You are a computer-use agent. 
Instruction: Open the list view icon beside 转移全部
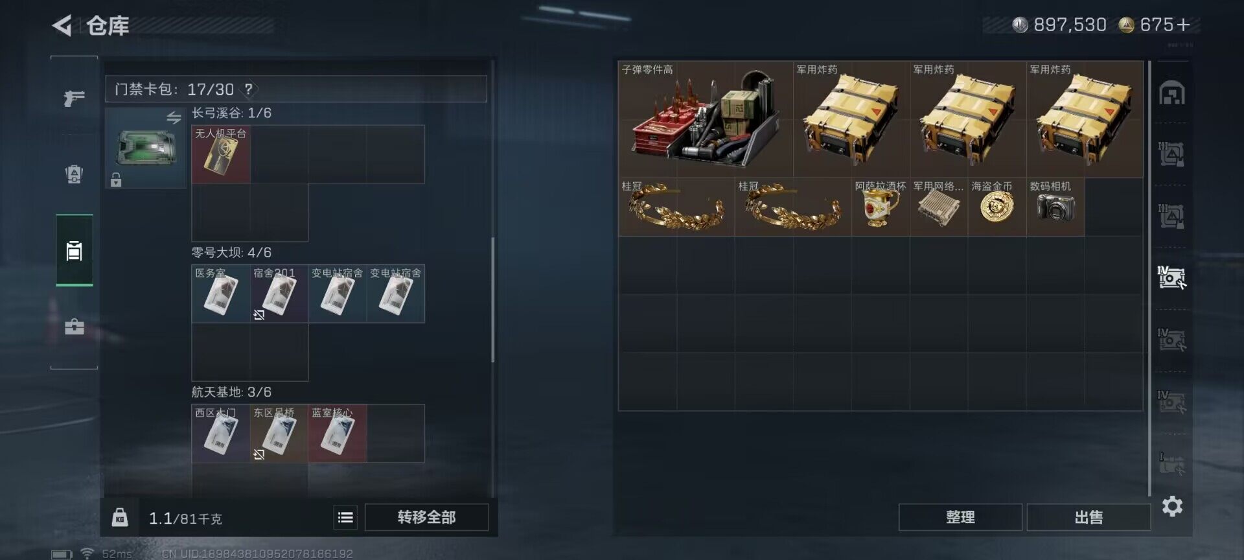point(345,517)
